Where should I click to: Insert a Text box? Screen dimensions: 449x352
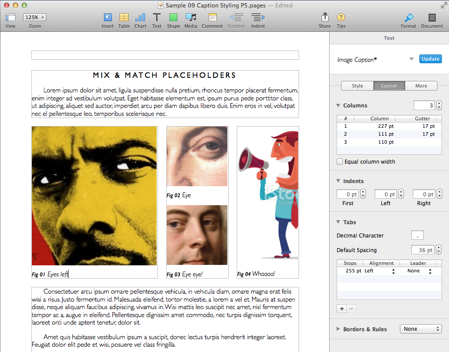tap(157, 18)
